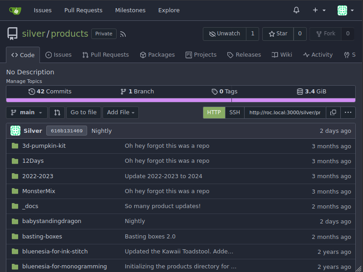View the 1 Branch list
This screenshot has height=272, width=363.
[137, 92]
